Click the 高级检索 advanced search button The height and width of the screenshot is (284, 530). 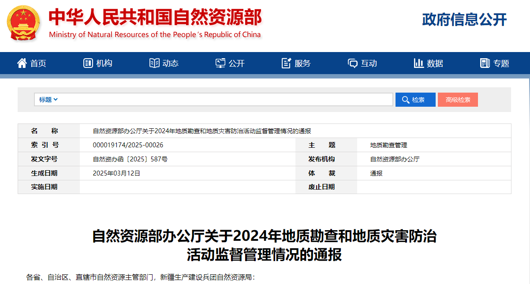coord(458,100)
